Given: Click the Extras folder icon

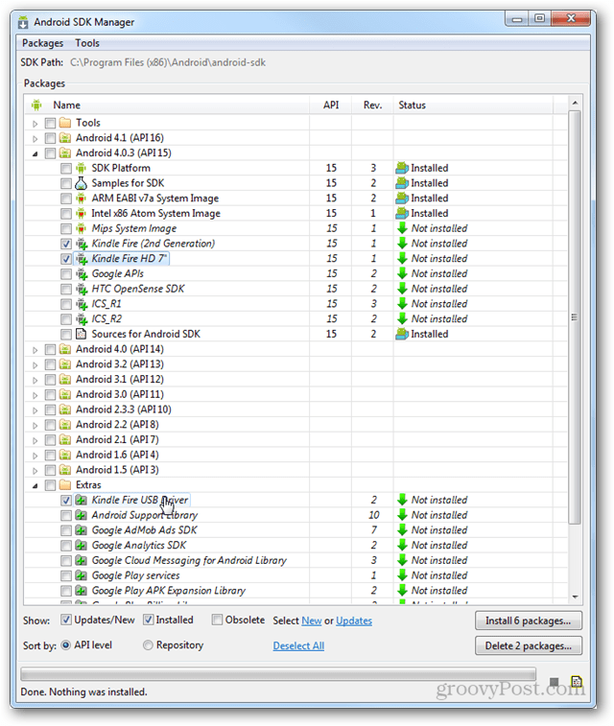Looking at the screenshot, I should 65,484.
